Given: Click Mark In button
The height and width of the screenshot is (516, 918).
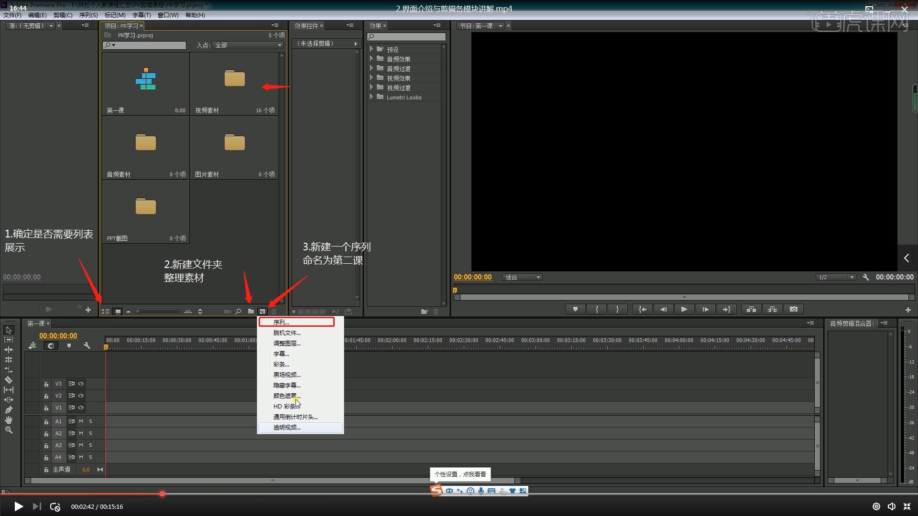Looking at the screenshot, I should (x=597, y=310).
